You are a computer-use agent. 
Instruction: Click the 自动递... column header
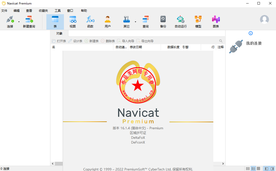(x=121, y=47)
